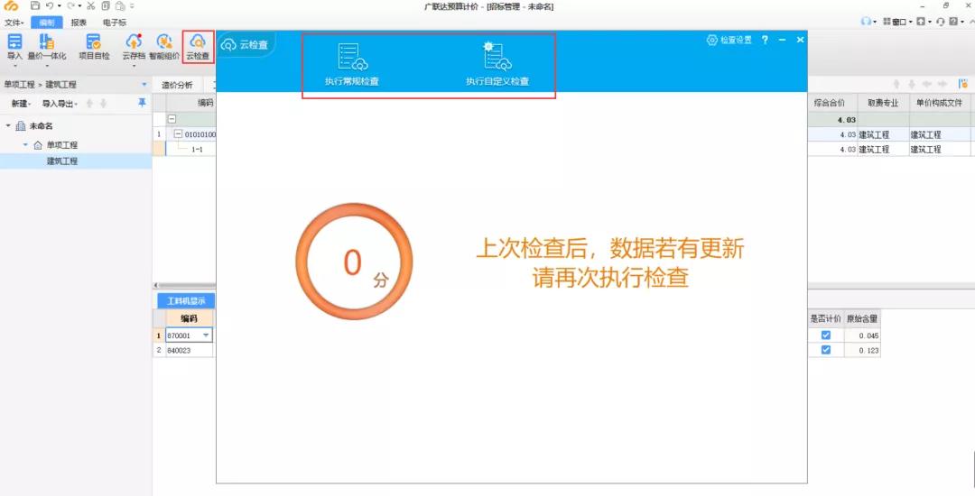Click the 原始含量 column header
975x496 pixels.
(x=862, y=318)
